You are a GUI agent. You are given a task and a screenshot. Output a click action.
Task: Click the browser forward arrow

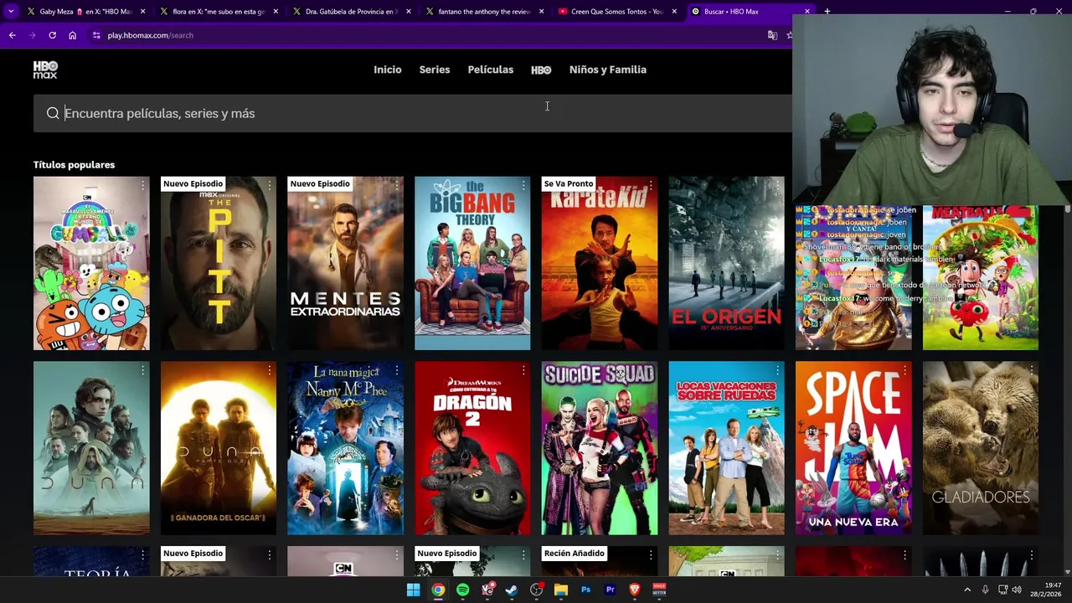(x=32, y=35)
